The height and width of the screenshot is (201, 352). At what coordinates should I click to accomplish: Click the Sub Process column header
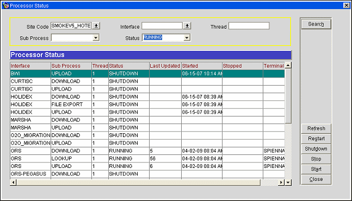pyautogui.click(x=71, y=66)
